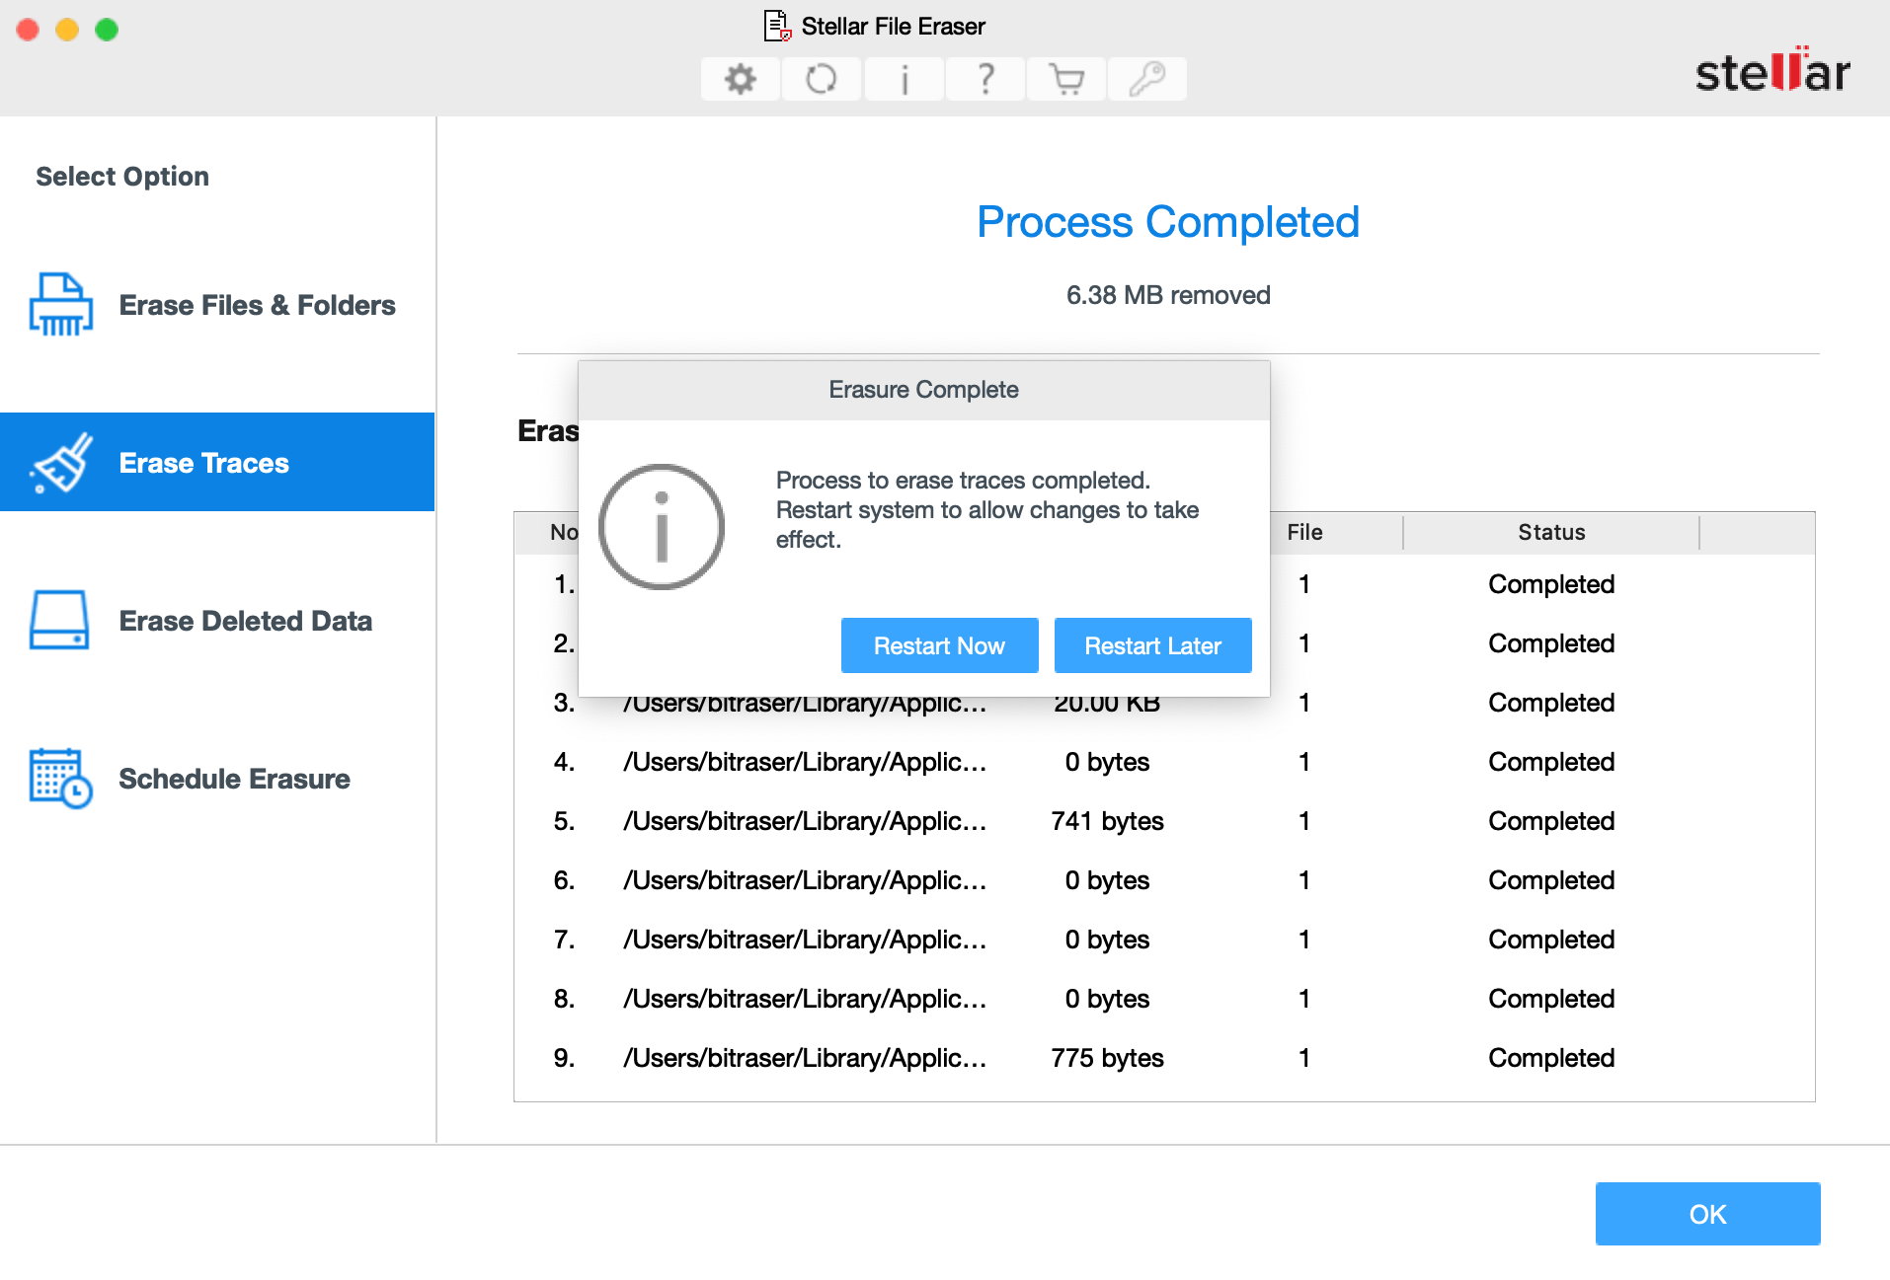Screen dimensions: 1890x1280
Task: Click the '6.38 MB removed' text
Action: coord(1168,295)
